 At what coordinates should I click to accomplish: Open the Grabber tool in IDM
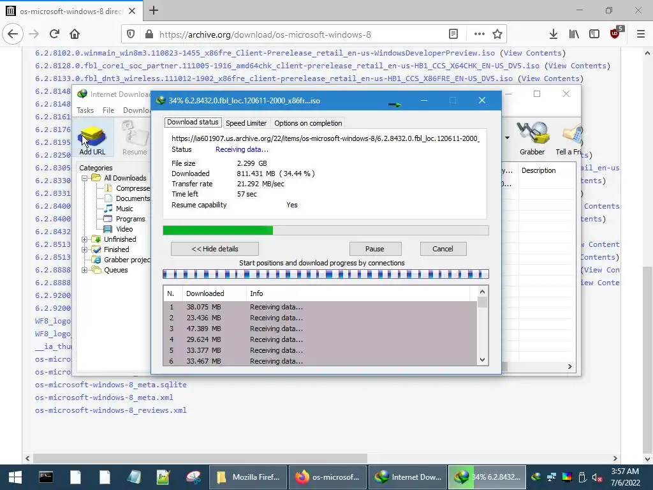[532, 138]
